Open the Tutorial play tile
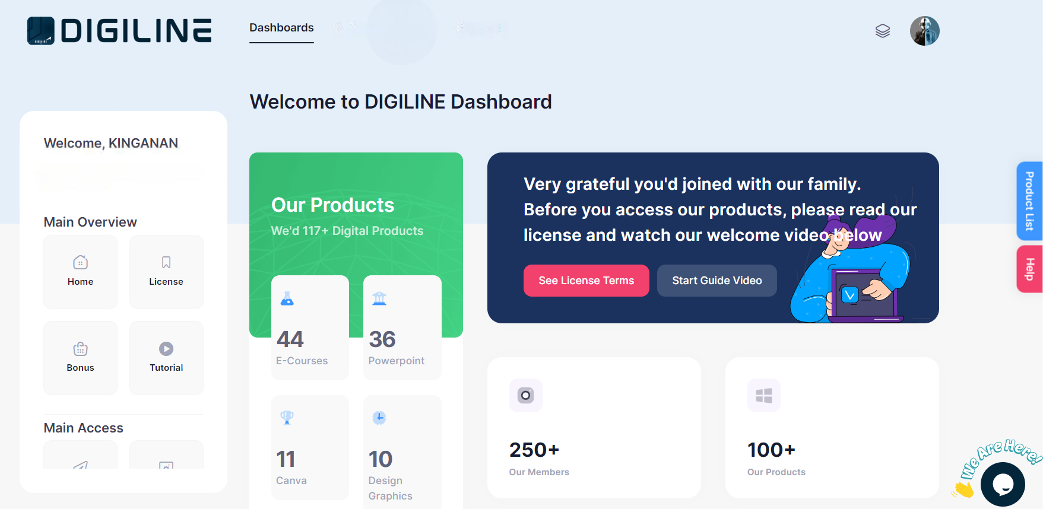Screen dimensions: 1043x509 point(166,358)
